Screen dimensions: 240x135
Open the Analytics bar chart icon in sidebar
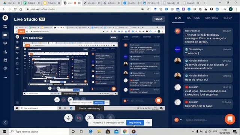pos(5,52)
